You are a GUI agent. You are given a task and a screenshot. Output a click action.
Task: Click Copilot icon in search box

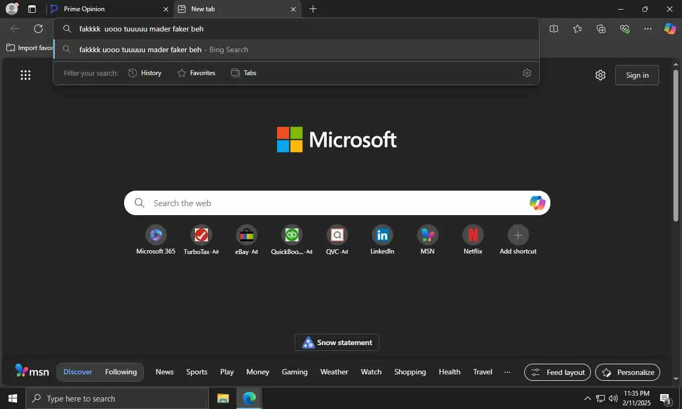coord(537,203)
